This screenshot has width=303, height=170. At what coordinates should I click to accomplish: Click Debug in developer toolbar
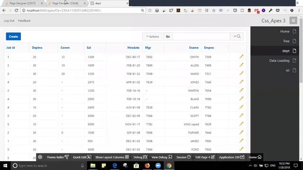(140, 157)
